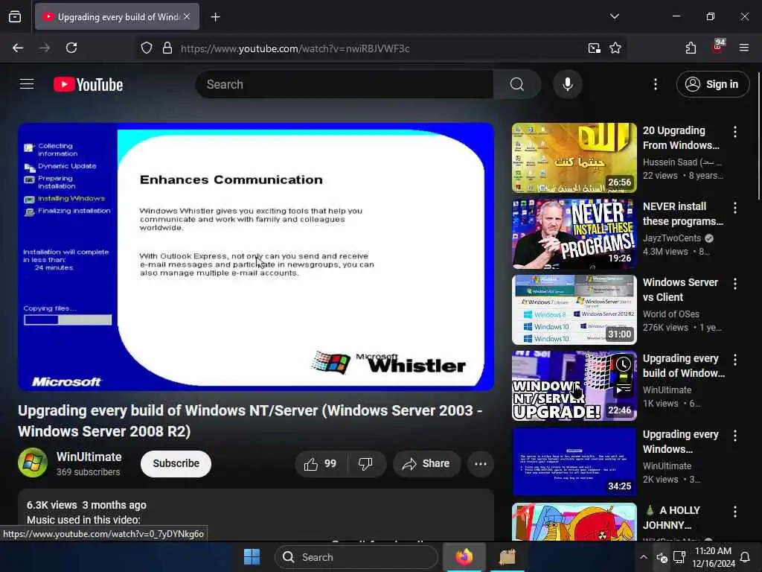762x572 pixels.
Task: Start voice search with microphone
Action: 568,84
